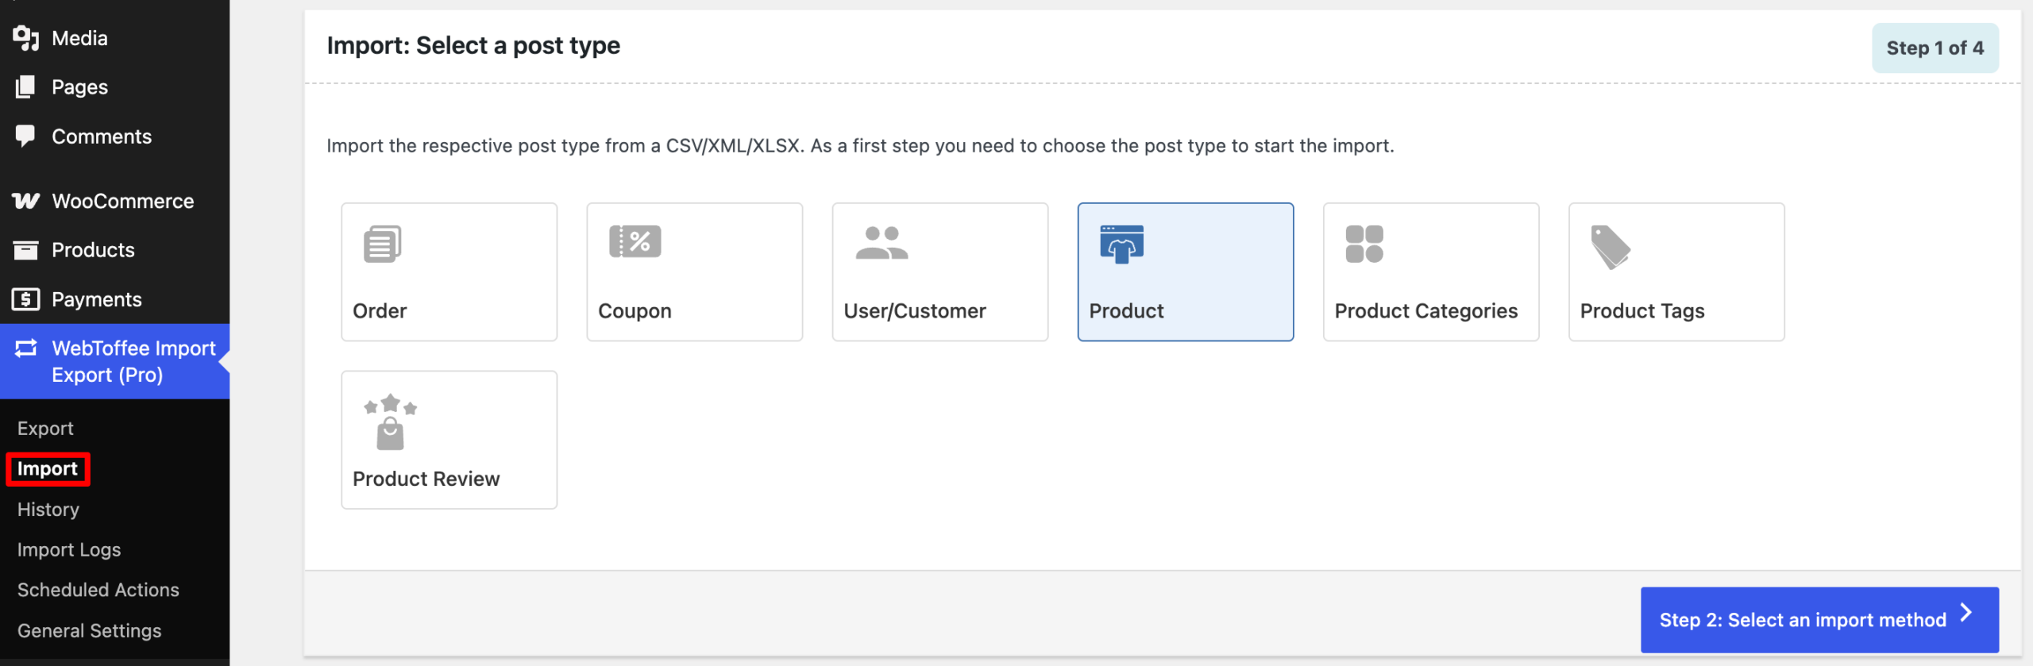Click the arrow on Step 2 button
This screenshot has width=2033, height=666.
pyautogui.click(x=1966, y=613)
